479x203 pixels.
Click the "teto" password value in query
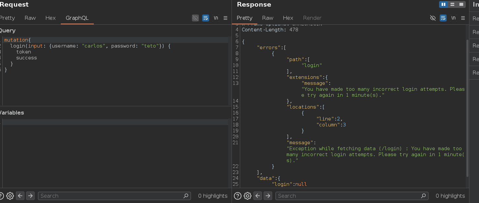[150, 46]
